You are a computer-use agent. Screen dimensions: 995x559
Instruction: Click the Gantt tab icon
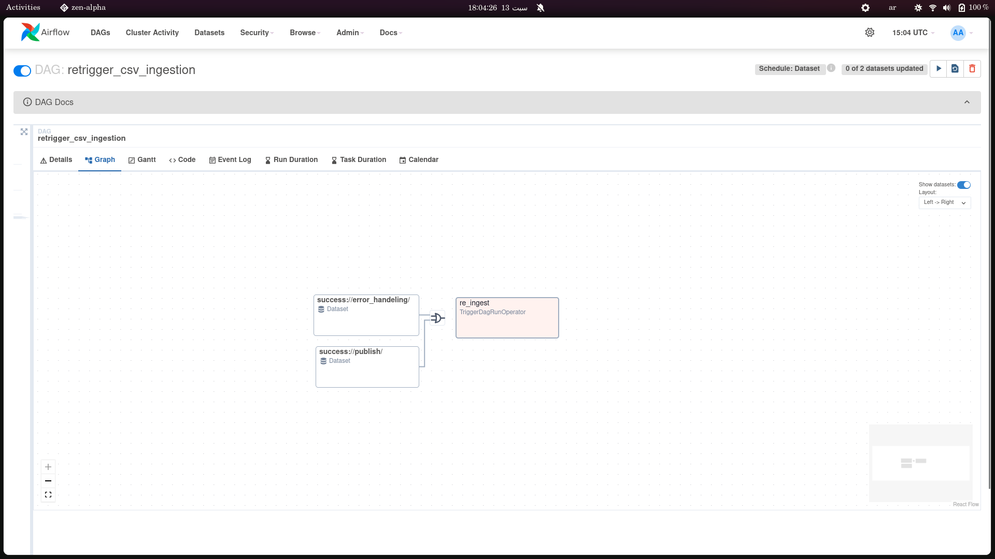point(132,160)
